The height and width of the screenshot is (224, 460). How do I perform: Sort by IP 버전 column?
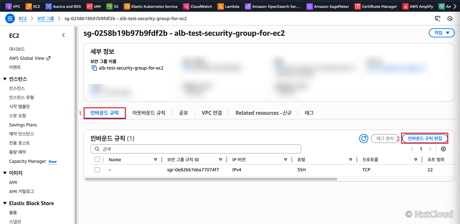(x=286, y=160)
